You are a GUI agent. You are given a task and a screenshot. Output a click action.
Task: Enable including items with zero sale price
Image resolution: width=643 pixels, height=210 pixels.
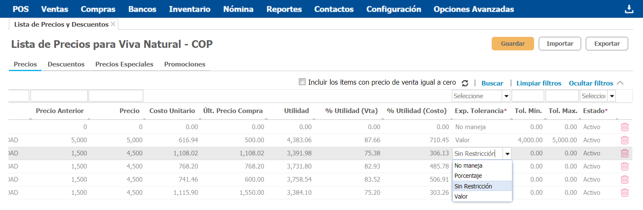tap(302, 82)
